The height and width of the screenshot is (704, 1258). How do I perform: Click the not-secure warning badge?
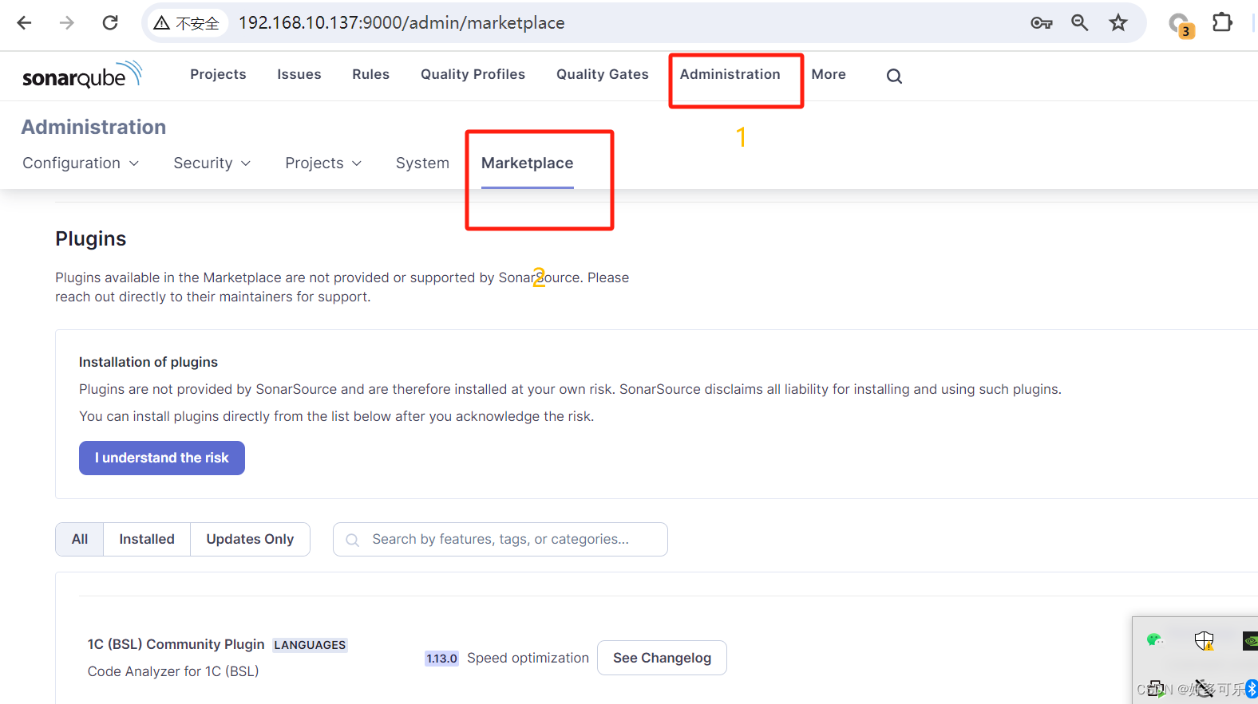click(187, 23)
